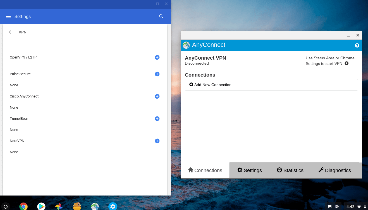Viewport: 368px width, 210px height.
Task: Select the Cisco AnyConnect label
Action: pos(24,96)
